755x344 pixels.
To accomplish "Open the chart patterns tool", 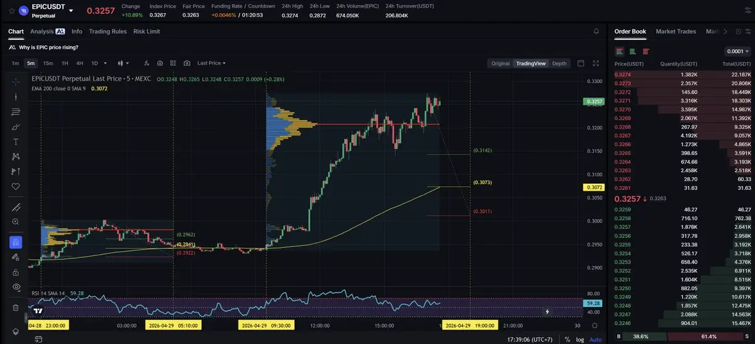I will (x=16, y=156).
